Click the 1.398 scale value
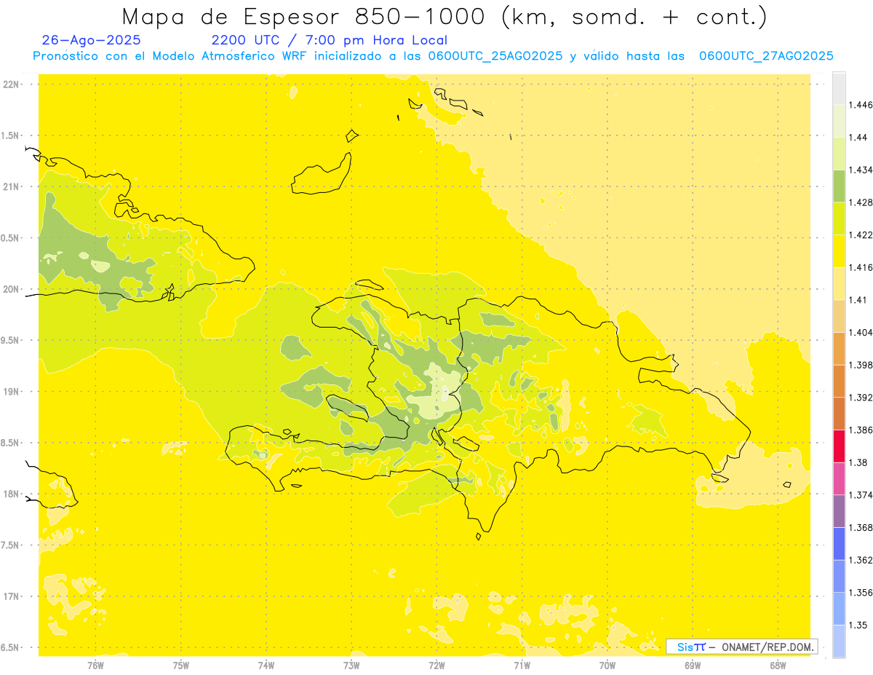Viewport: 873px width, 675px height. (860, 365)
